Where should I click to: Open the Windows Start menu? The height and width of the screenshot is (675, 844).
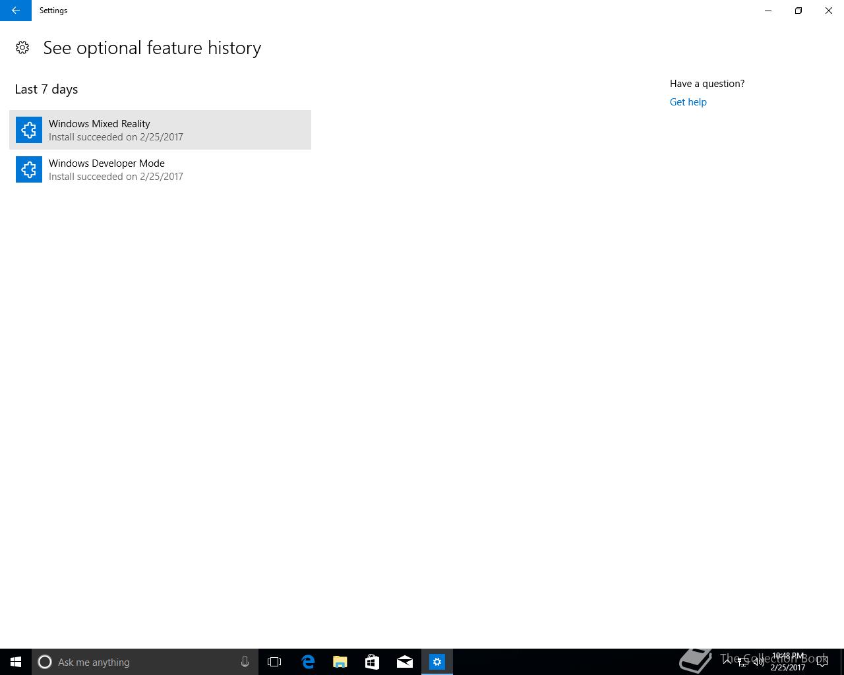[x=16, y=662]
